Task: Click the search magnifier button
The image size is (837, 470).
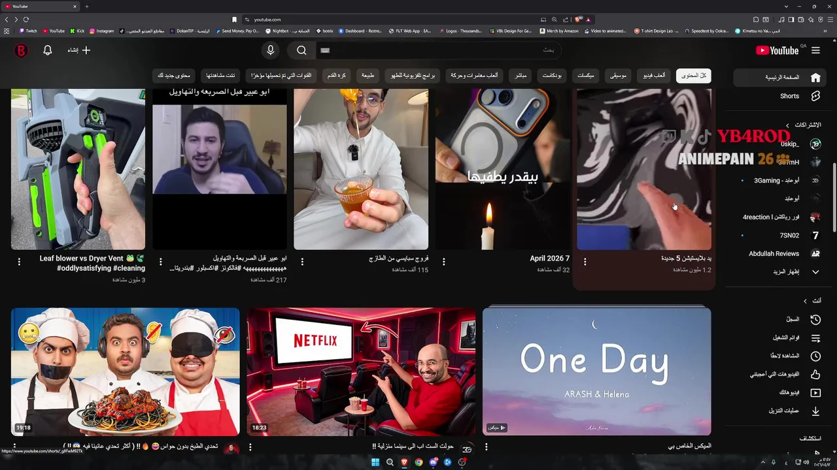Action: tap(301, 50)
